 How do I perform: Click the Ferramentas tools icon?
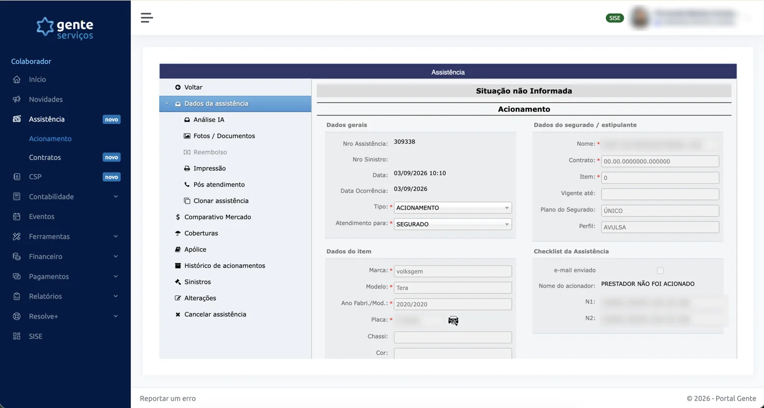tap(17, 237)
